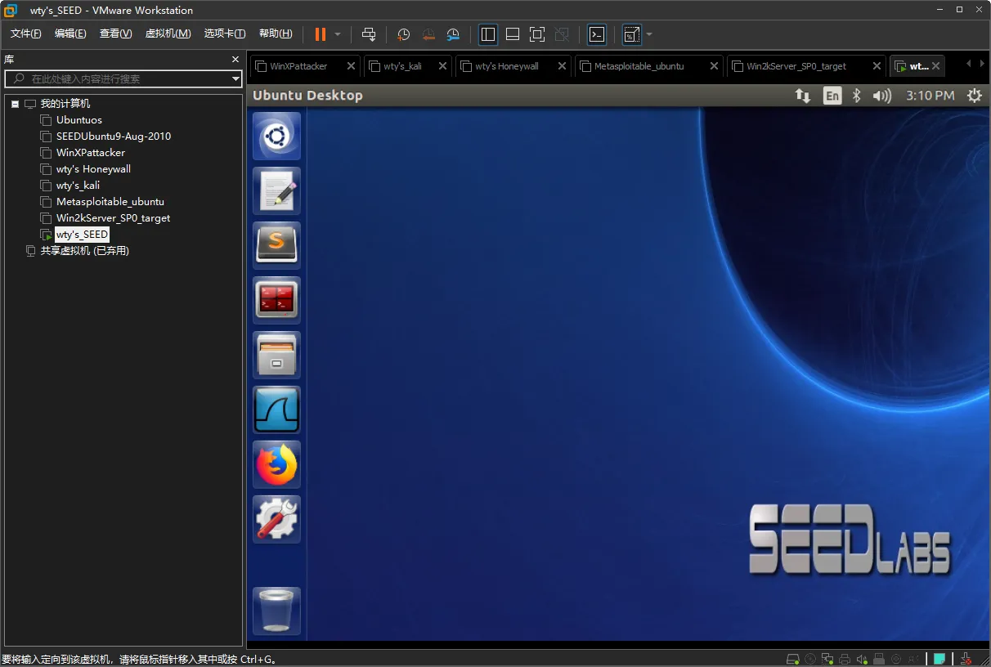Close the wty's Honeywall tab

(563, 66)
